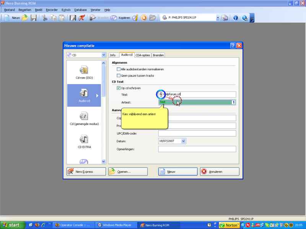Open the Help menu
This screenshot has height=229, width=306.
tap(107, 10)
